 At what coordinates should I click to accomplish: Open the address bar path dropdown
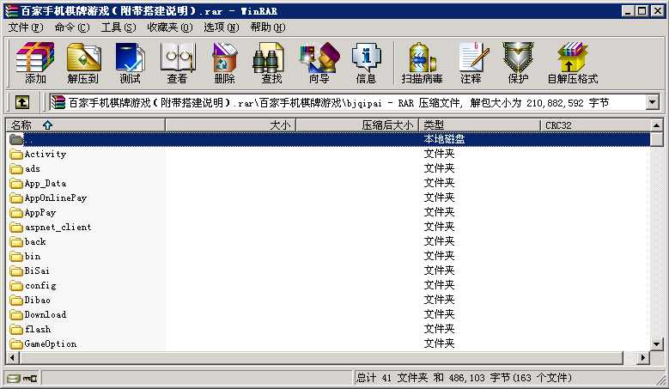coord(652,102)
